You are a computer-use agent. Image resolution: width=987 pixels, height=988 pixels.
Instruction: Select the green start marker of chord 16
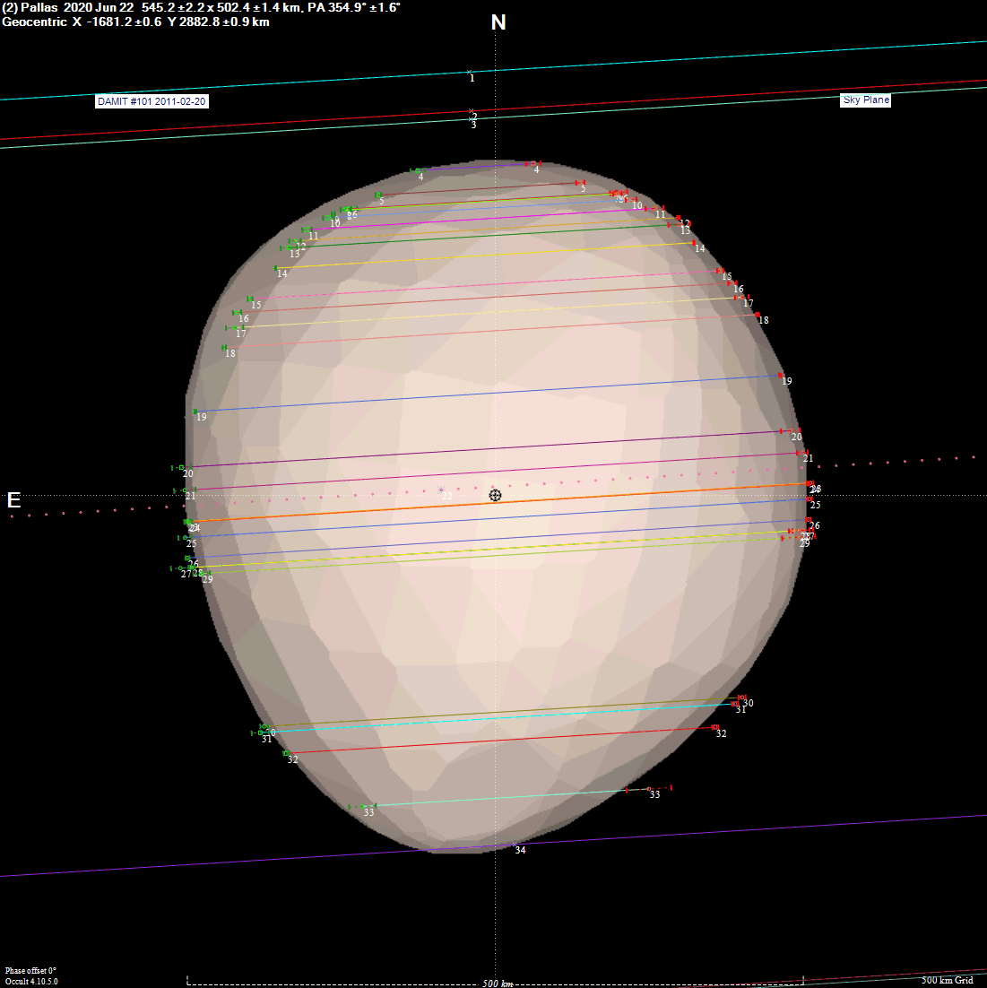[238, 313]
